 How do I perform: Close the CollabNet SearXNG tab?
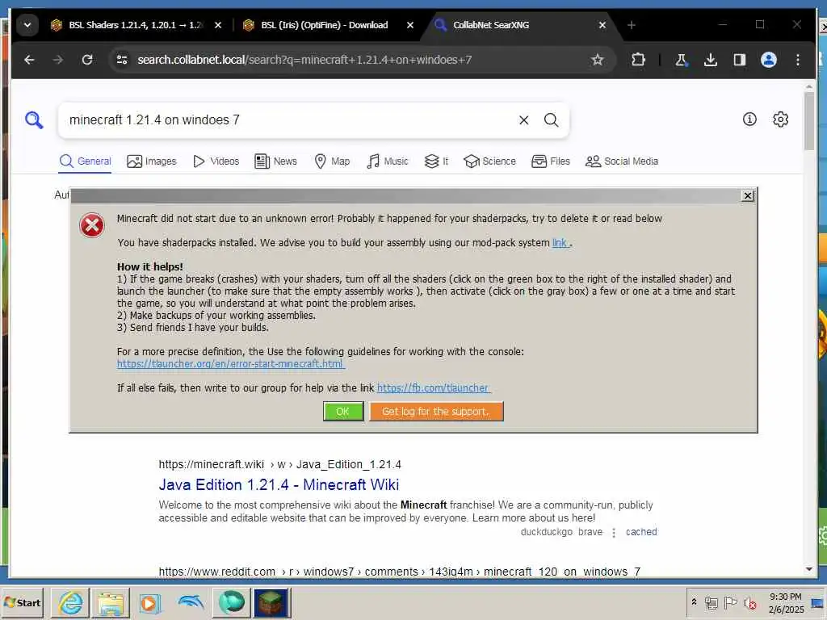click(602, 25)
